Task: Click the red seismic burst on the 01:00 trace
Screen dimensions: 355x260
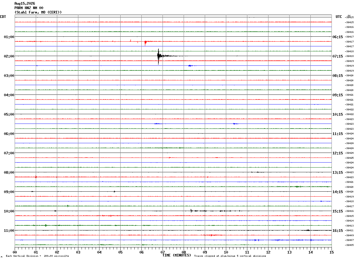Action: [146, 43]
